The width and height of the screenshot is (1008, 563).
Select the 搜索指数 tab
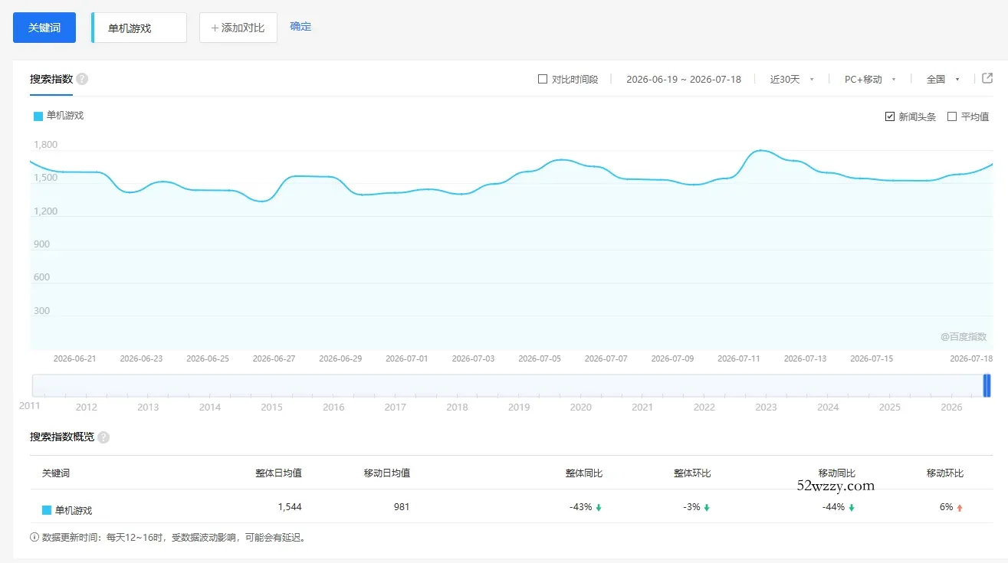pos(51,79)
